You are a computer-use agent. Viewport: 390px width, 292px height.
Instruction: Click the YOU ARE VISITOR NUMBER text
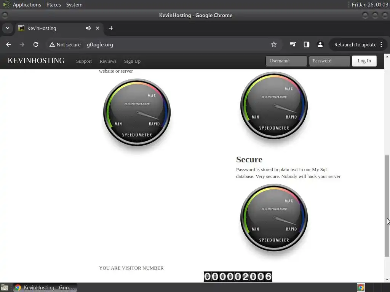click(x=131, y=268)
